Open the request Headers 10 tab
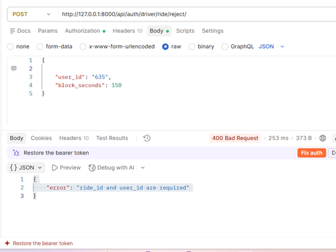 [x=128, y=31]
